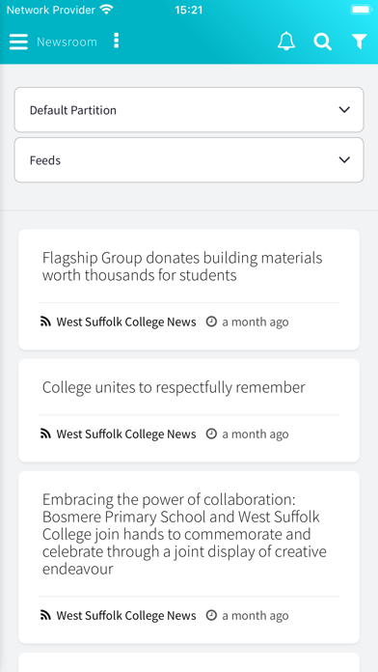378x672 pixels.
Task: Open the hamburger navigation menu
Action: pos(18,42)
